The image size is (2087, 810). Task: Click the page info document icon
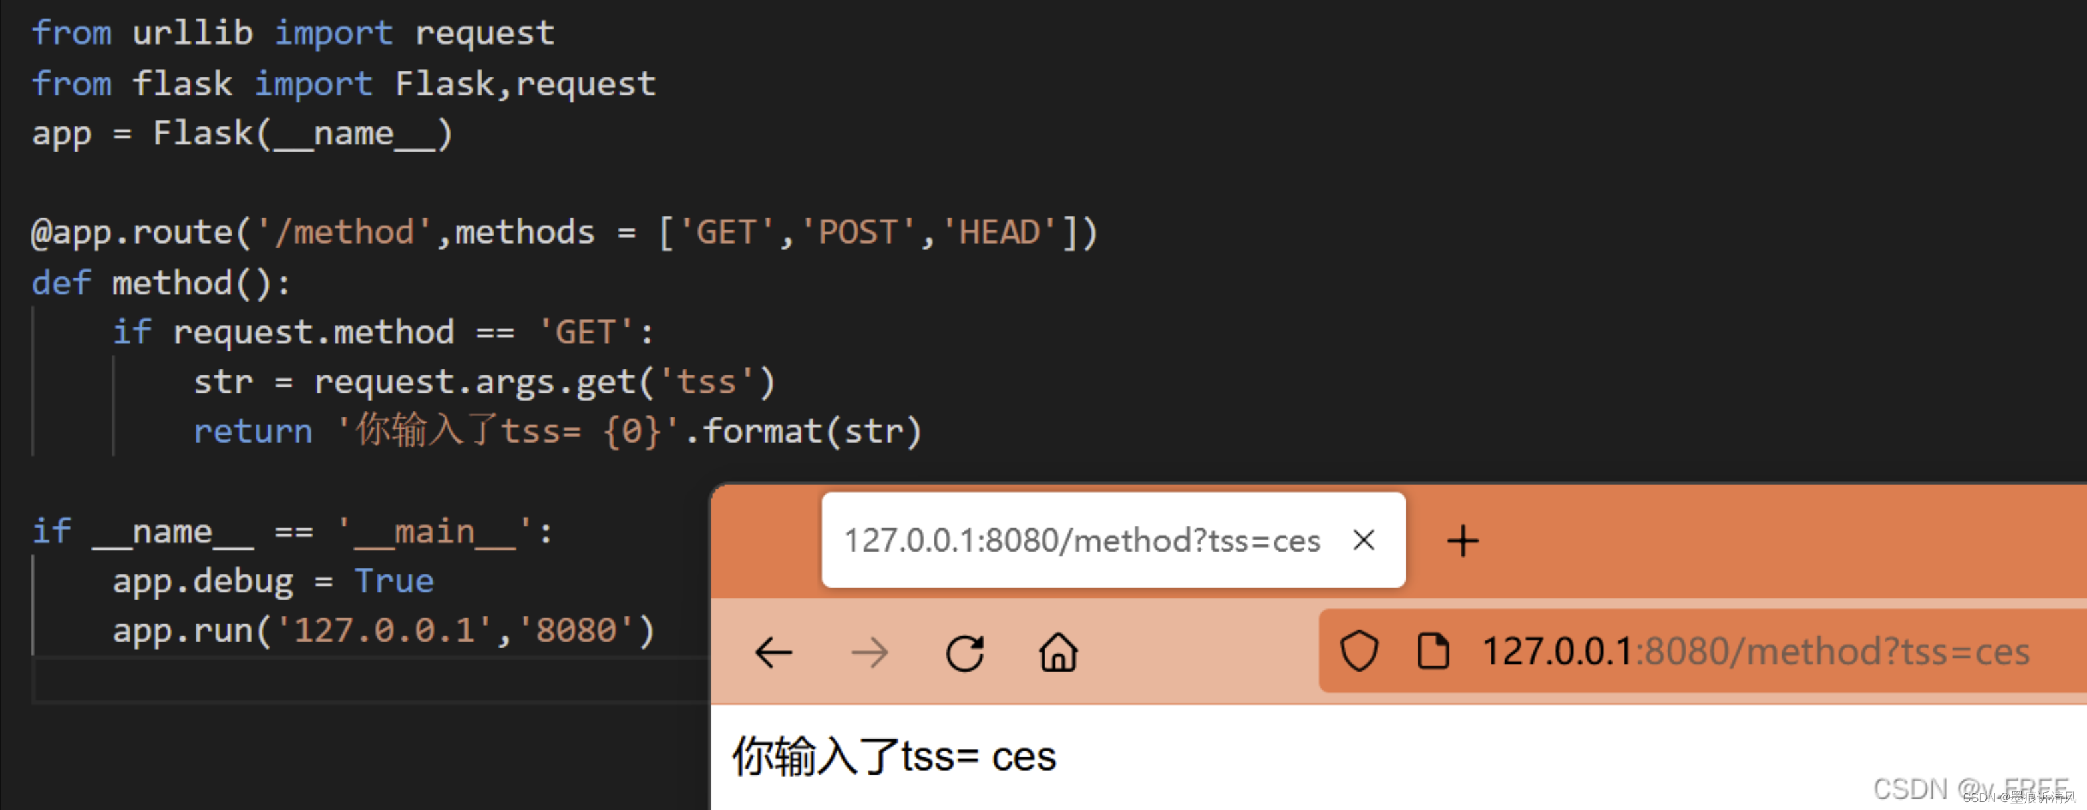pyautogui.click(x=1432, y=651)
